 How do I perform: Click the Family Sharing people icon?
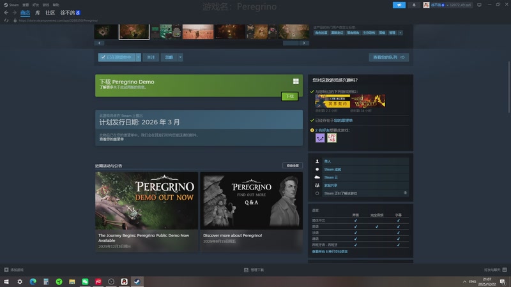(317, 185)
